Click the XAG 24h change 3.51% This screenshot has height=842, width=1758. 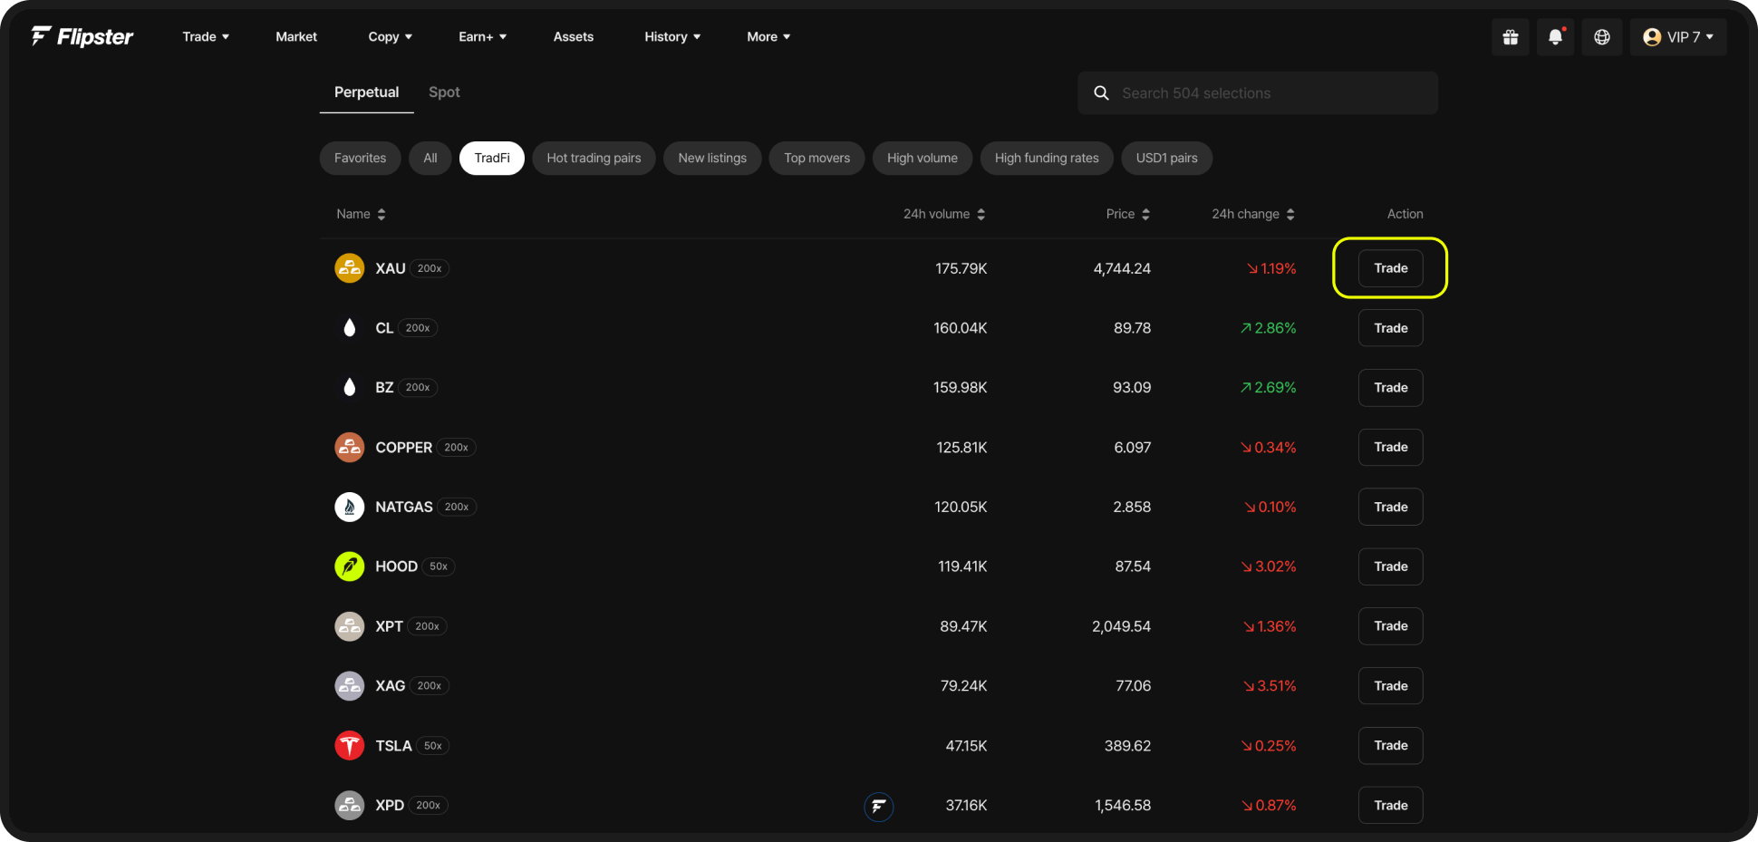[1270, 686]
